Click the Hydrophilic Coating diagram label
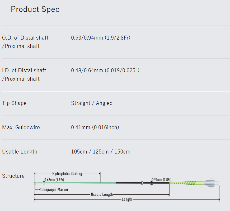The height and width of the screenshot is (211, 230). pos(67,174)
